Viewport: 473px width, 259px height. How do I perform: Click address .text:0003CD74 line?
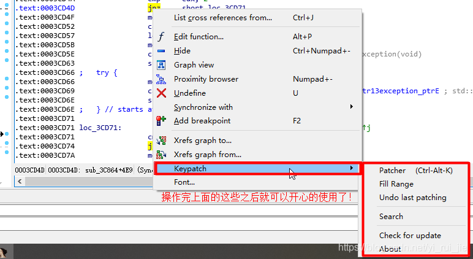(45, 146)
